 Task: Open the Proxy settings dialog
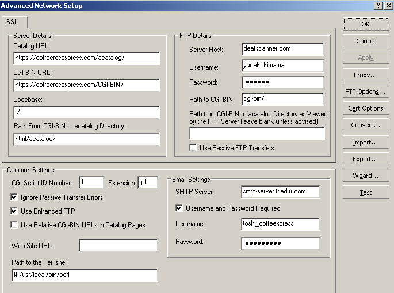(x=365, y=75)
